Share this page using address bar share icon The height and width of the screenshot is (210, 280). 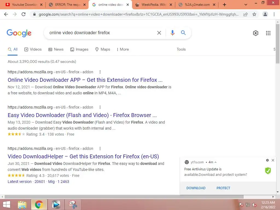(x=246, y=14)
